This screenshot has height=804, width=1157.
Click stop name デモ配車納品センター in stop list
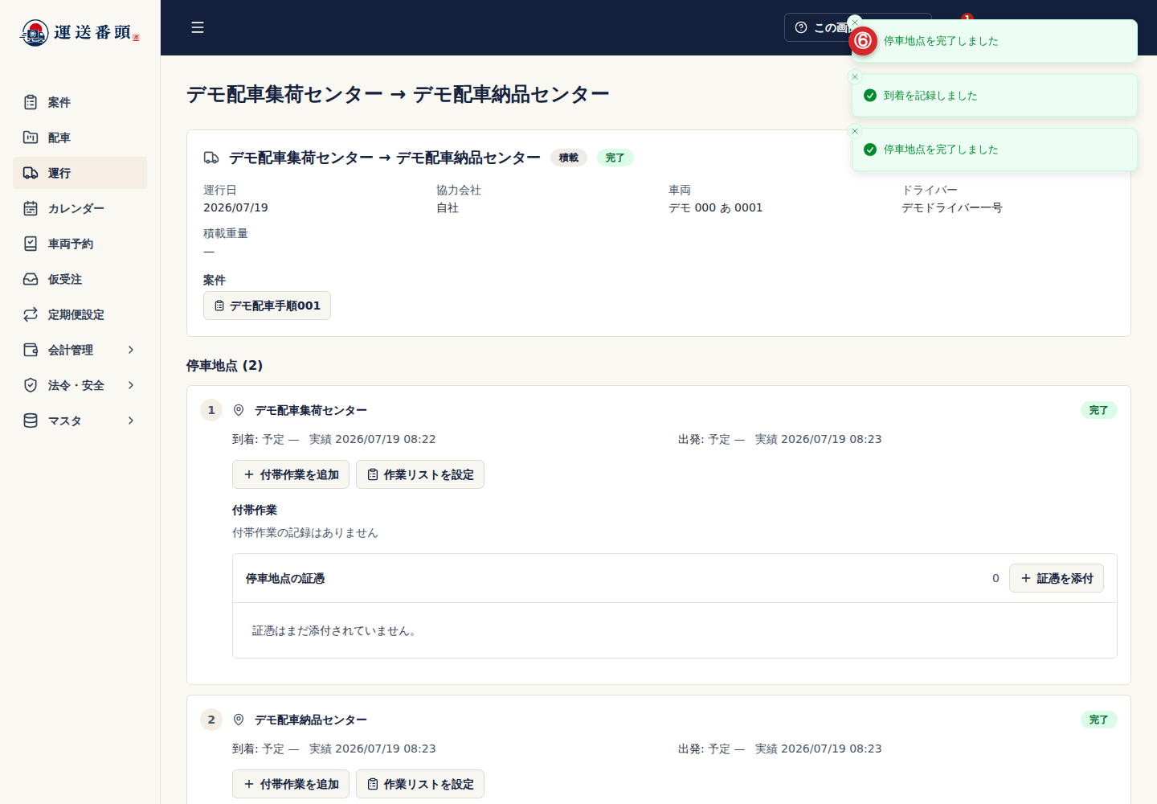point(311,720)
